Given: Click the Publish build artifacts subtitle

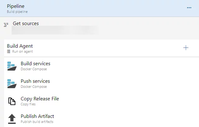Looking at the screenshot, I should [37, 122].
